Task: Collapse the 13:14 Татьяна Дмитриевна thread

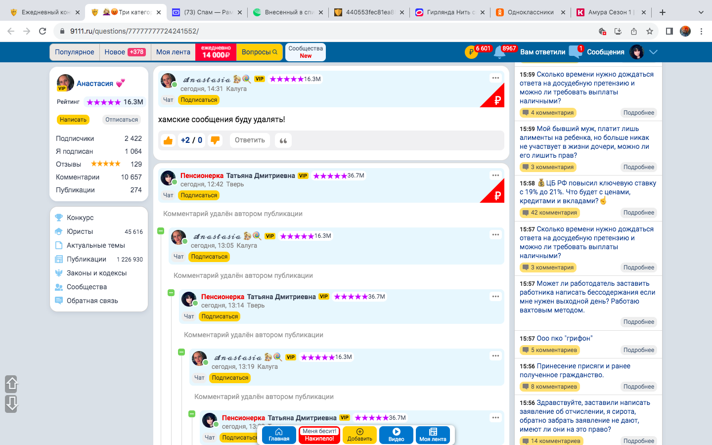Action: pos(171,293)
